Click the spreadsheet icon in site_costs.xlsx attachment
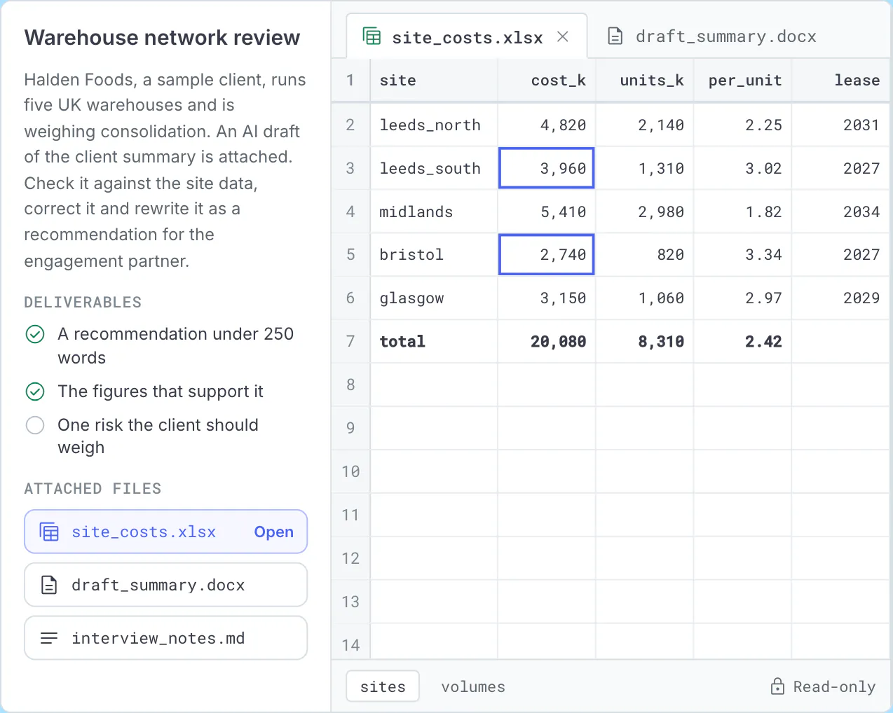This screenshot has height=713, width=893. 49,532
